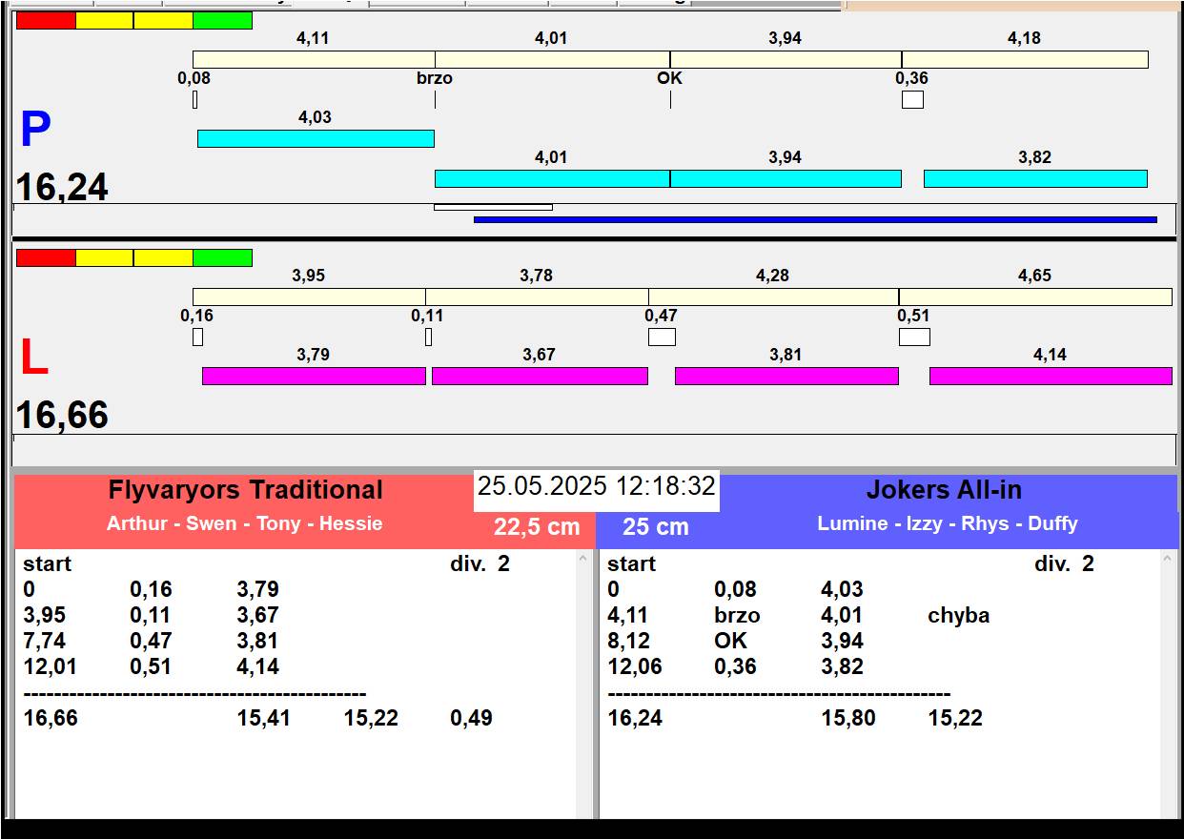Click the large 16,24 total in lane P
1184x839 pixels.
62,187
